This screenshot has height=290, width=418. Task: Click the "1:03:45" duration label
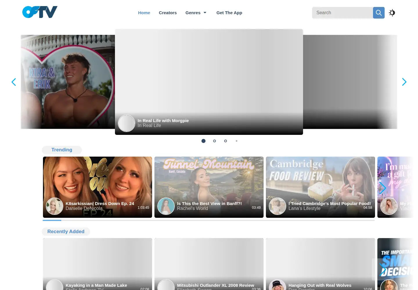coord(143,208)
